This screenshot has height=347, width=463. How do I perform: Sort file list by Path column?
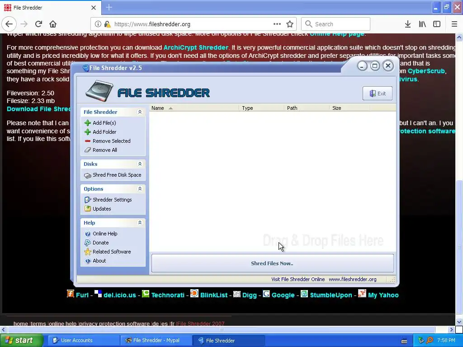tap(307, 108)
